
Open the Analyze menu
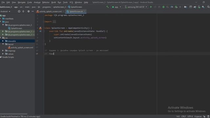point(37,2)
